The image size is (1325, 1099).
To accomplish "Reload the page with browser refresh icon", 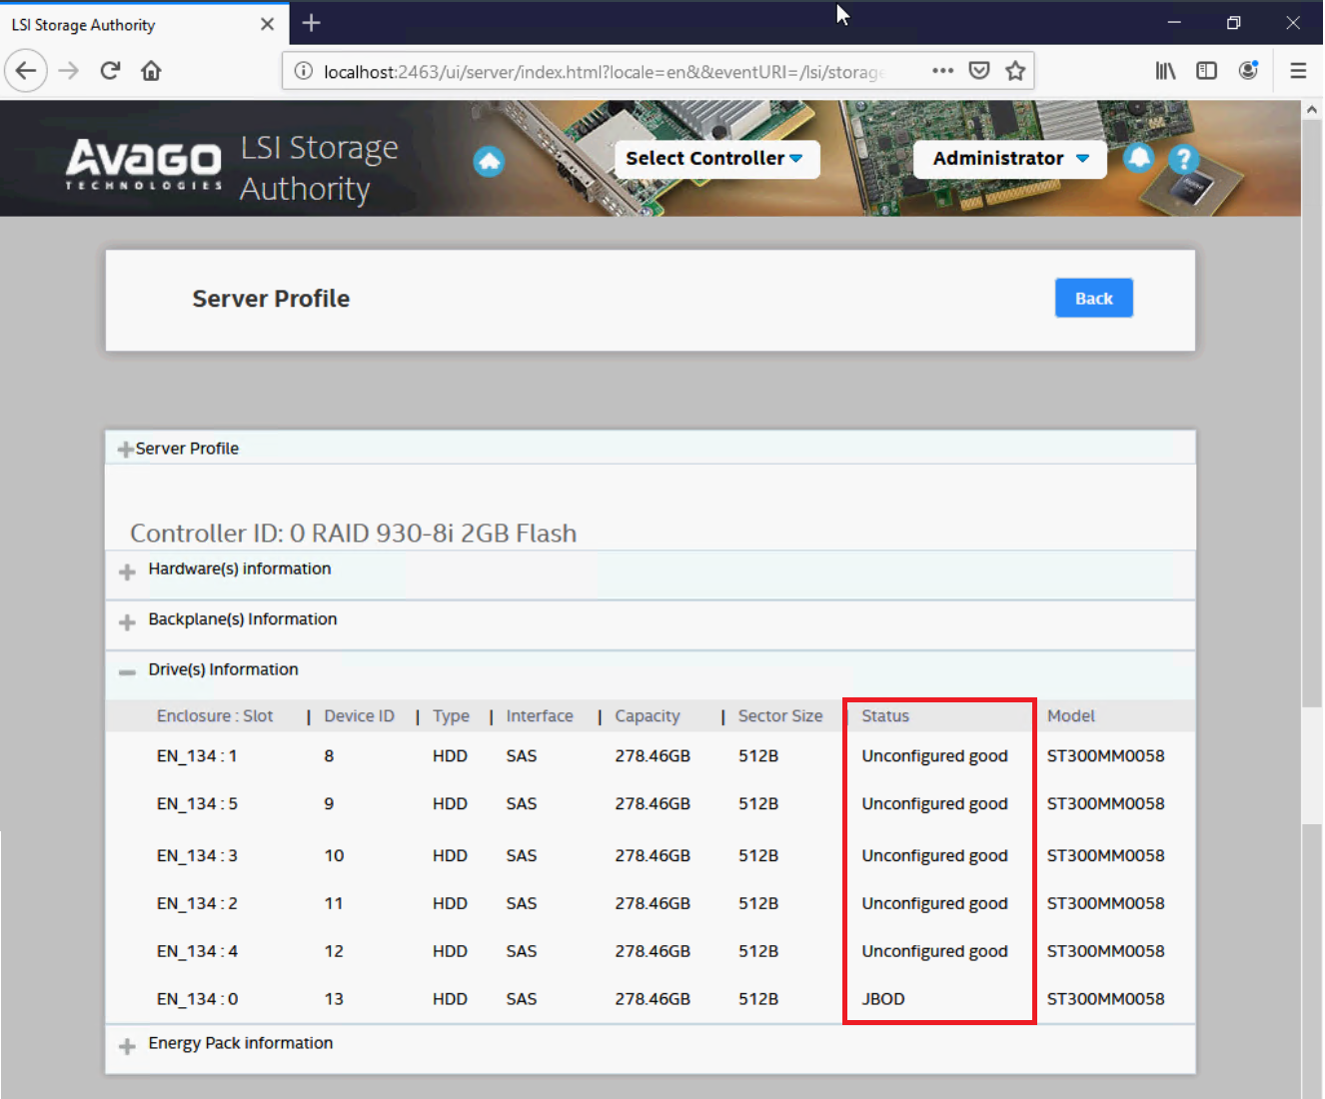I will pyautogui.click(x=110, y=71).
